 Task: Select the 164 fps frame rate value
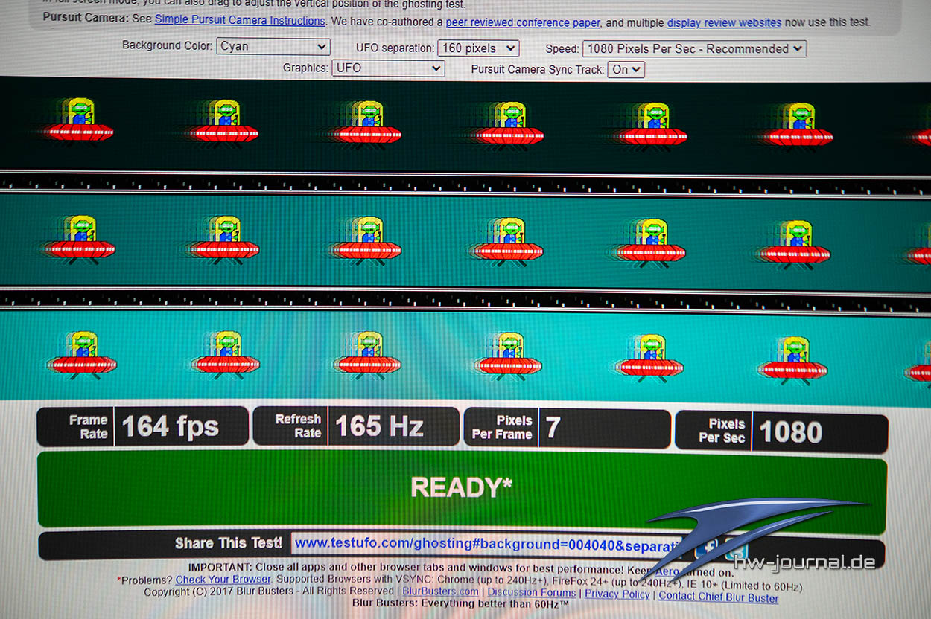click(171, 427)
